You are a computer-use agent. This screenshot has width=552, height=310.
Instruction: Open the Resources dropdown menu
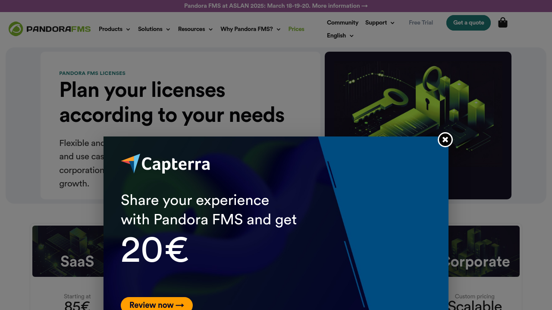[195, 29]
